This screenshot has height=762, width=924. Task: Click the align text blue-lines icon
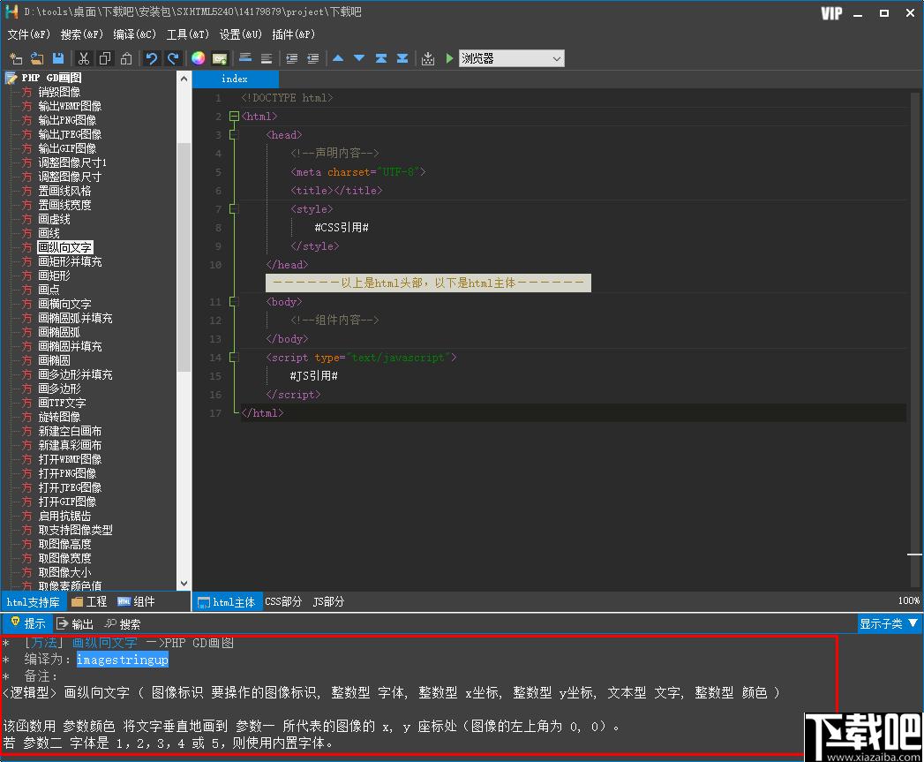point(245,58)
